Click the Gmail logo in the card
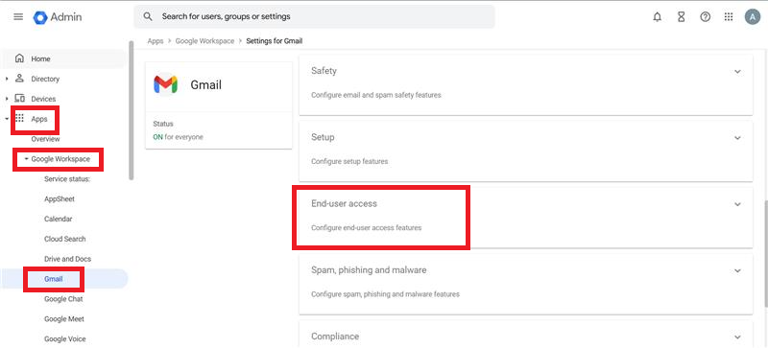This screenshot has width=768, height=348. 165,84
